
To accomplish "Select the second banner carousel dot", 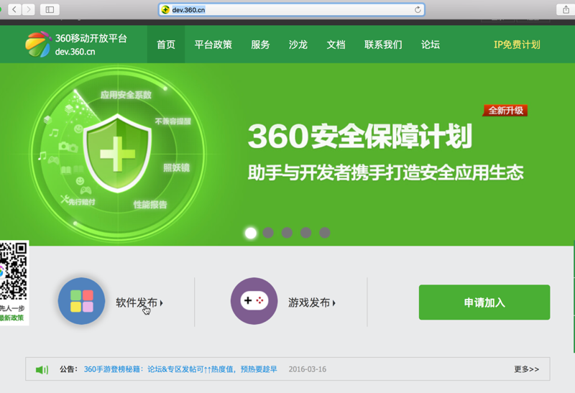I will click(268, 233).
